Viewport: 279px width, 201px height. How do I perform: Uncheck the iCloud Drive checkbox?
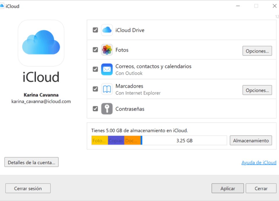[x=95, y=30]
